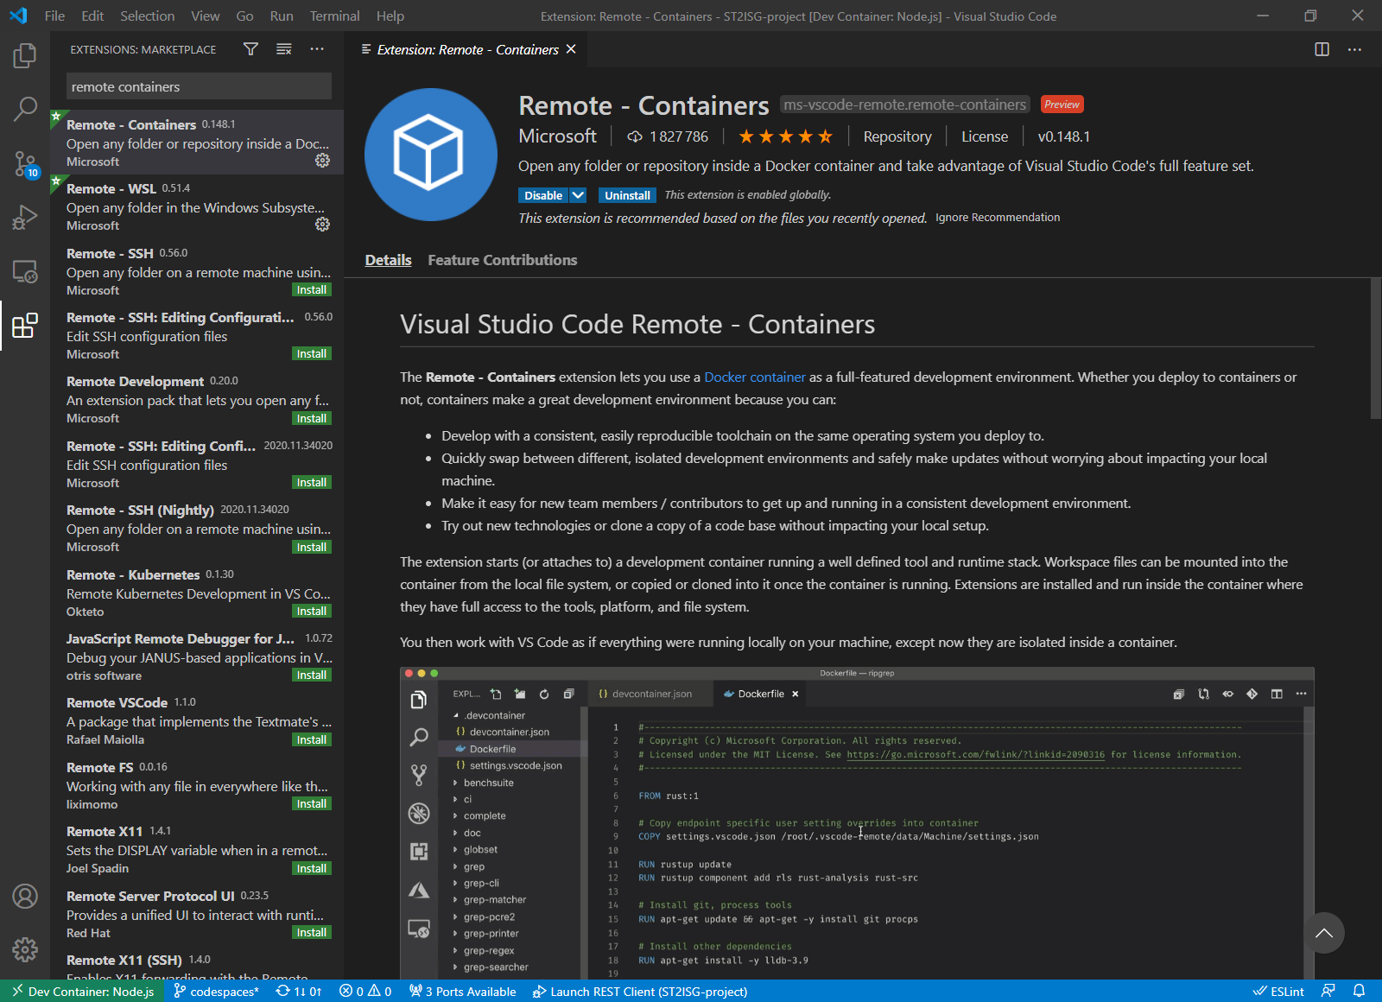Open editor more actions ellipsis menu
The image size is (1382, 1002).
[1354, 49]
